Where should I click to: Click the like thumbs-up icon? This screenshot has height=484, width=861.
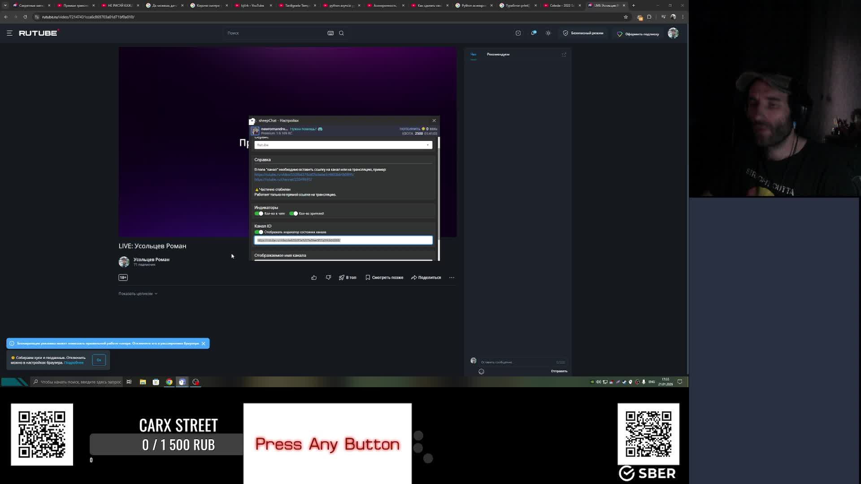(314, 277)
